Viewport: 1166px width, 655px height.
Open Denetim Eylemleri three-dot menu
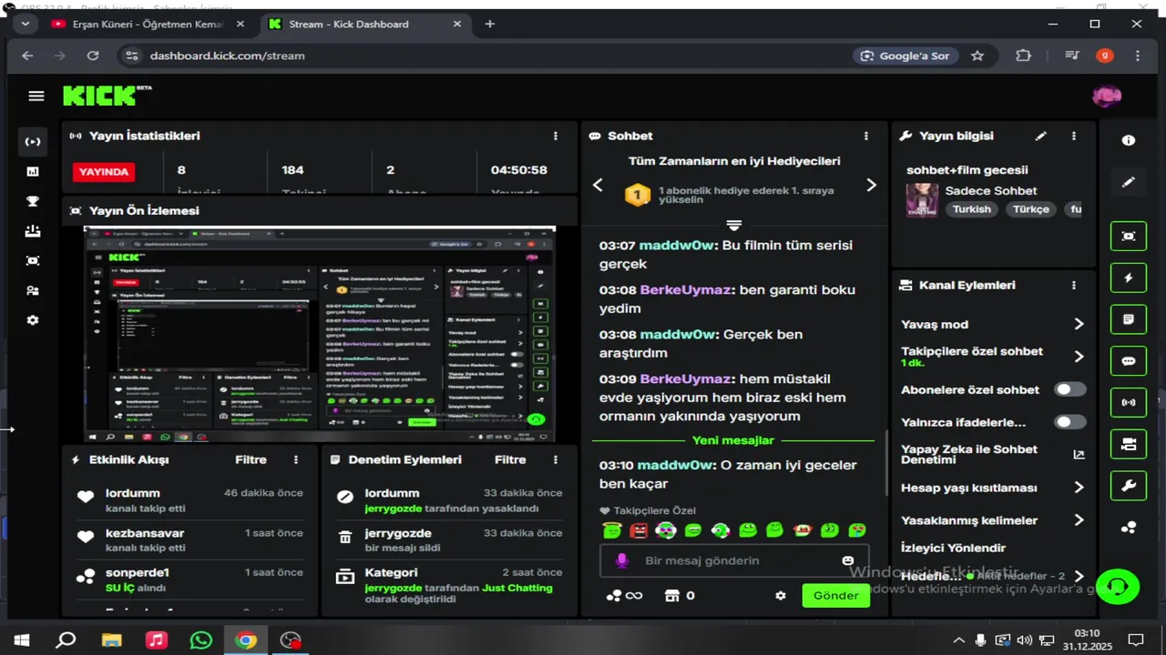(x=556, y=459)
